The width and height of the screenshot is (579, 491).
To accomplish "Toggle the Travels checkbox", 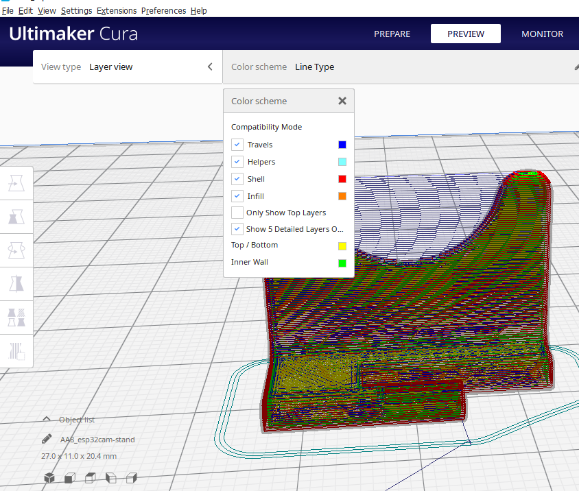I will 237,144.
